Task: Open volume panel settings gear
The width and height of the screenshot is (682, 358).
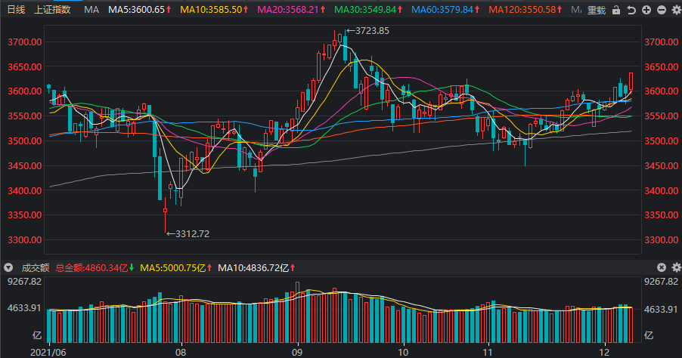Action: click(675, 267)
